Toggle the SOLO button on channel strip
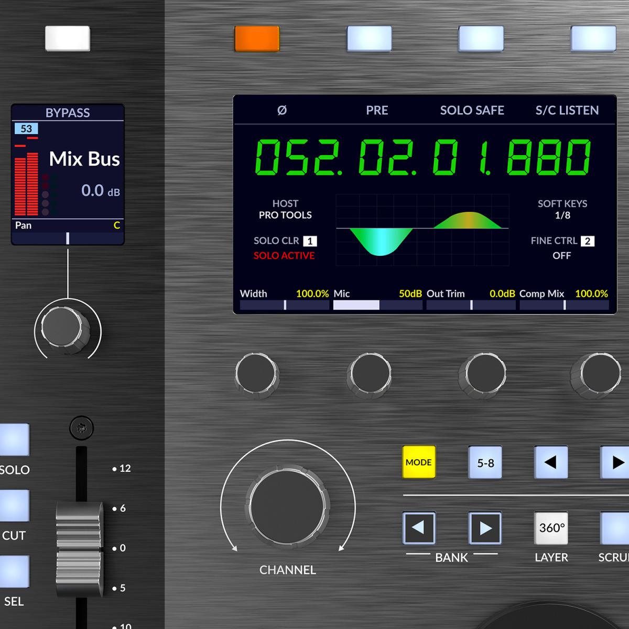Screen dimensions: 629x629 (14, 439)
